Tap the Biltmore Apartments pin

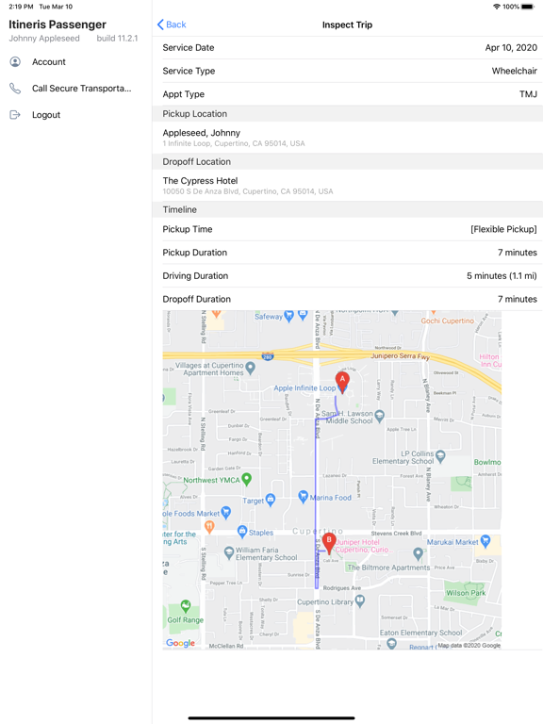(418, 553)
